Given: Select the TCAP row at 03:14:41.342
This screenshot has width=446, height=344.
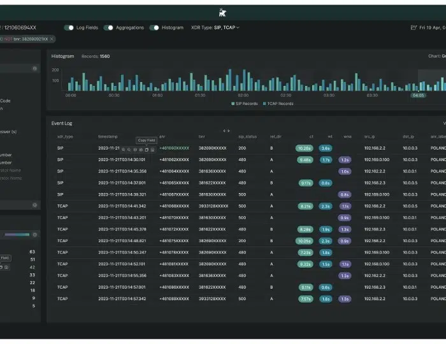Looking at the screenshot, I should click(249, 206).
